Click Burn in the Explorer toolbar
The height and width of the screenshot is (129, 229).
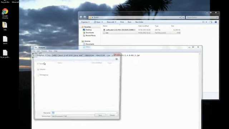(x=130, y=22)
